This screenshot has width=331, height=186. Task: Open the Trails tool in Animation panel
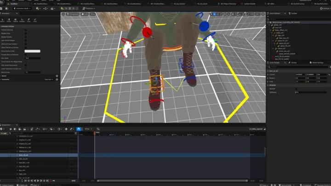coord(29,20)
